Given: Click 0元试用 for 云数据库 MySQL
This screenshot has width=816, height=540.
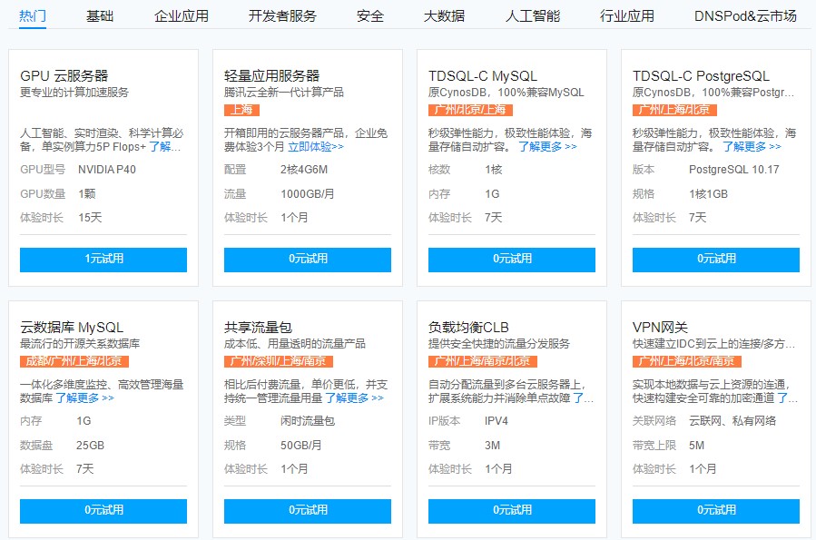Looking at the screenshot, I should 103,511.
